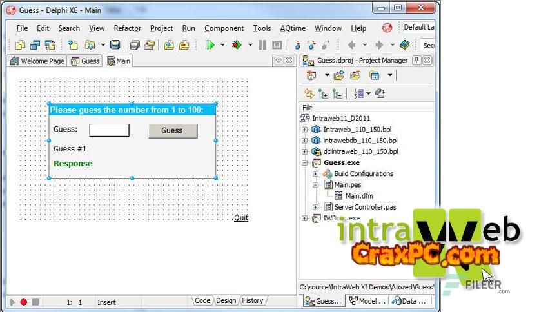Pin the Project Manager panel
The height and width of the screenshot is (312, 539).
416,61
